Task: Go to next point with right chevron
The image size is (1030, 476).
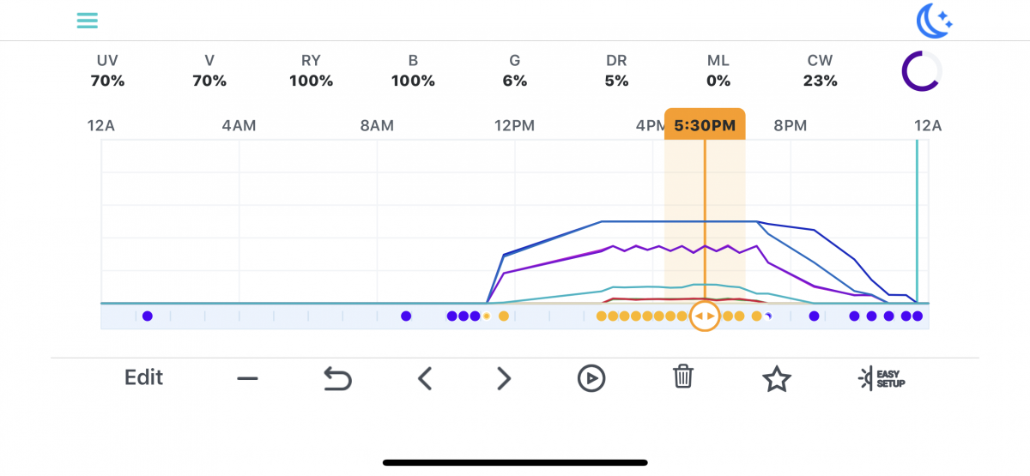Action: [x=504, y=378]
